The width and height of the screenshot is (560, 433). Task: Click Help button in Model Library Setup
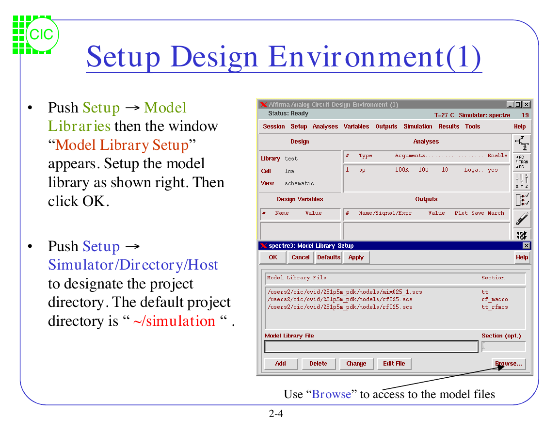[x=522, y=257]
